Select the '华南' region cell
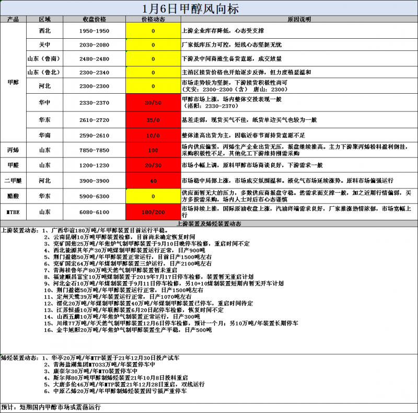 tap(44, 135)
